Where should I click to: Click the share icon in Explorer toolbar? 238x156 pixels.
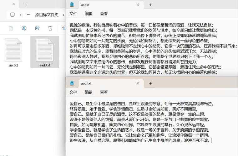37,28
